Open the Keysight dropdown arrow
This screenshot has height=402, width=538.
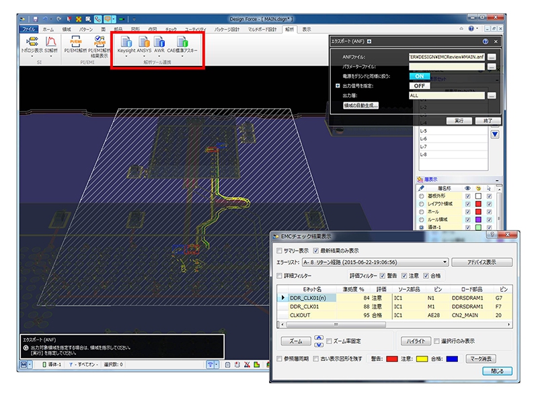[126, 56]
